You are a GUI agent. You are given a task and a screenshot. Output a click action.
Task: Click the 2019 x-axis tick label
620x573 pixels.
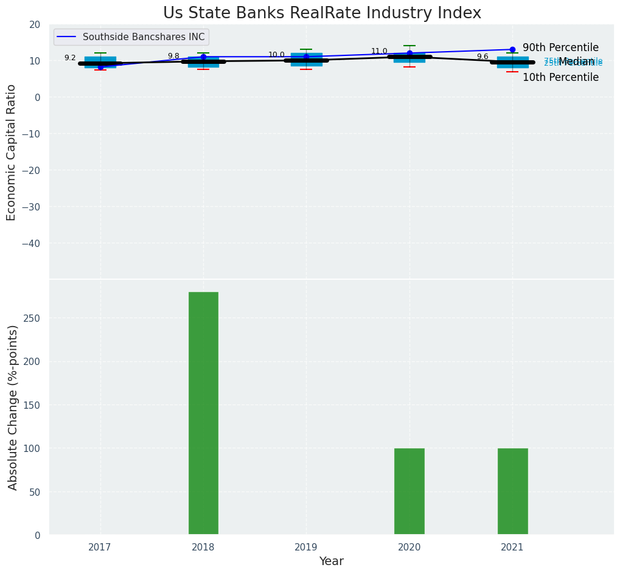[x=306, y=547]
